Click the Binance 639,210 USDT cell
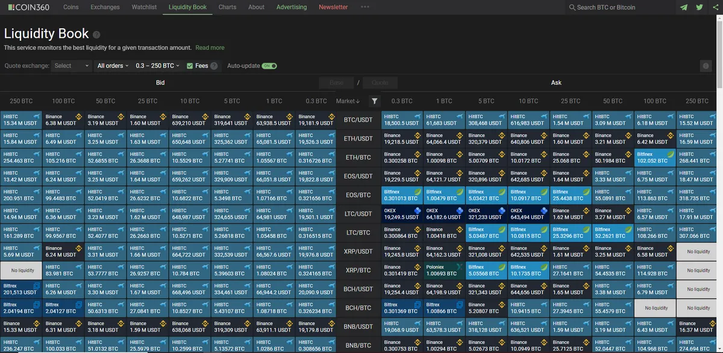Viewport: 723px width, 353px height. pos(190,120)
